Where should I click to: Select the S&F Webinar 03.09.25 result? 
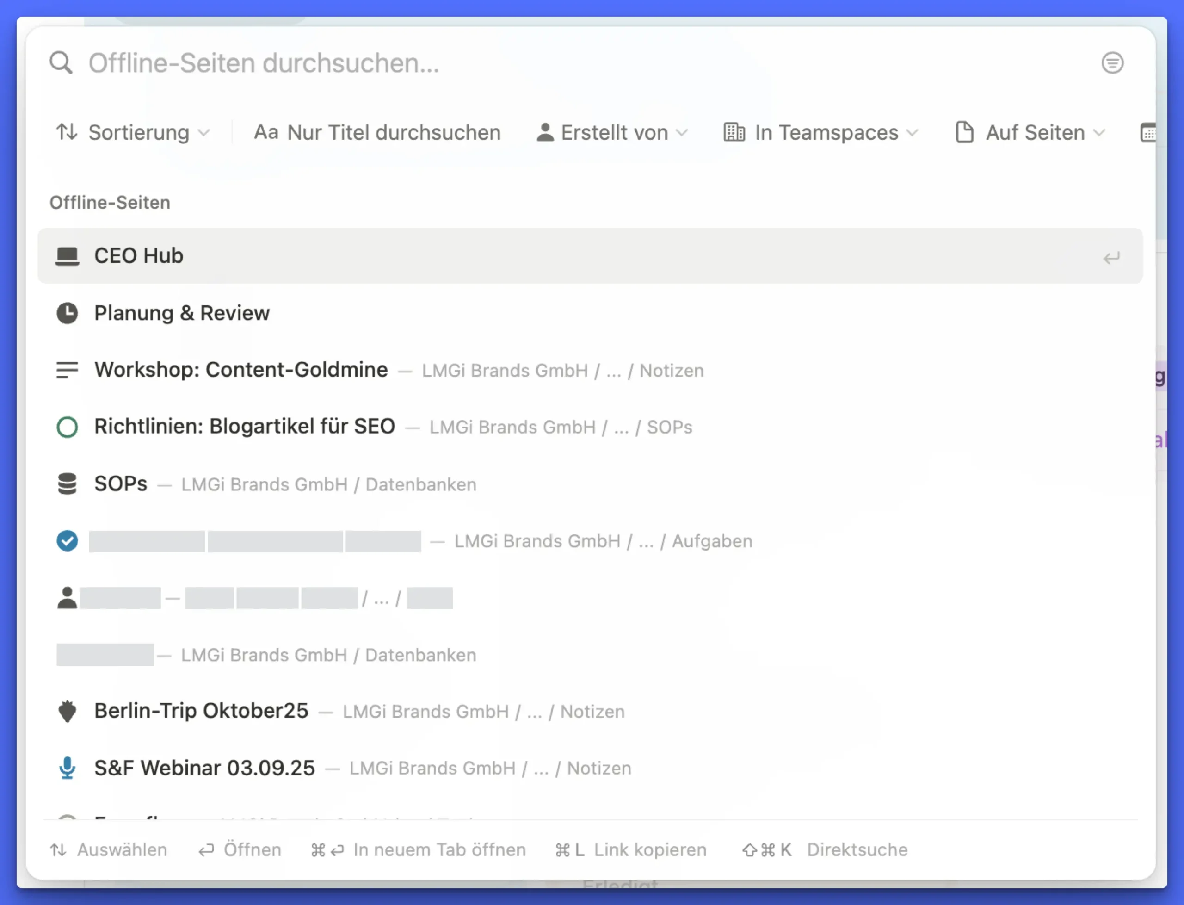click(204, 768)
